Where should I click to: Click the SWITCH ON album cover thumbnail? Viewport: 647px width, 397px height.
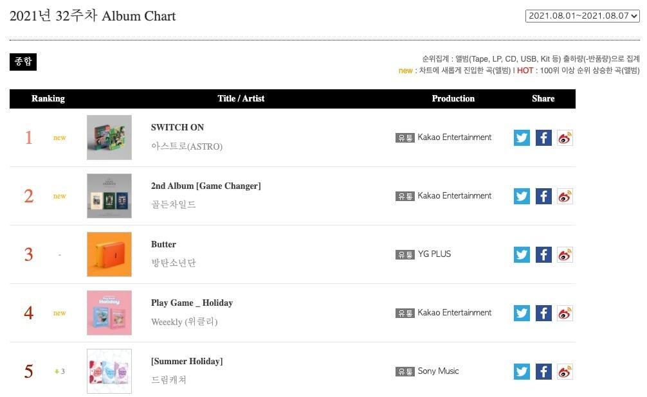coord(109,137)
